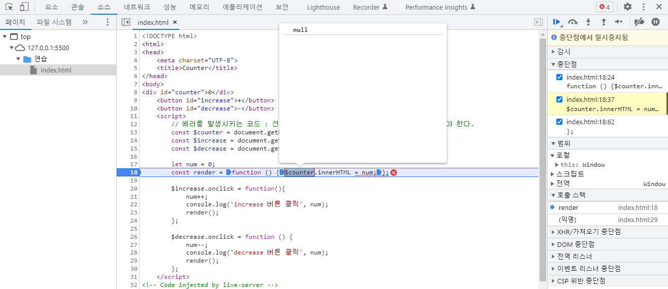668x289 pixels.
Task: Select the 페이지 navigator tab
Action: pyautogui.click(x=15, y=22)
